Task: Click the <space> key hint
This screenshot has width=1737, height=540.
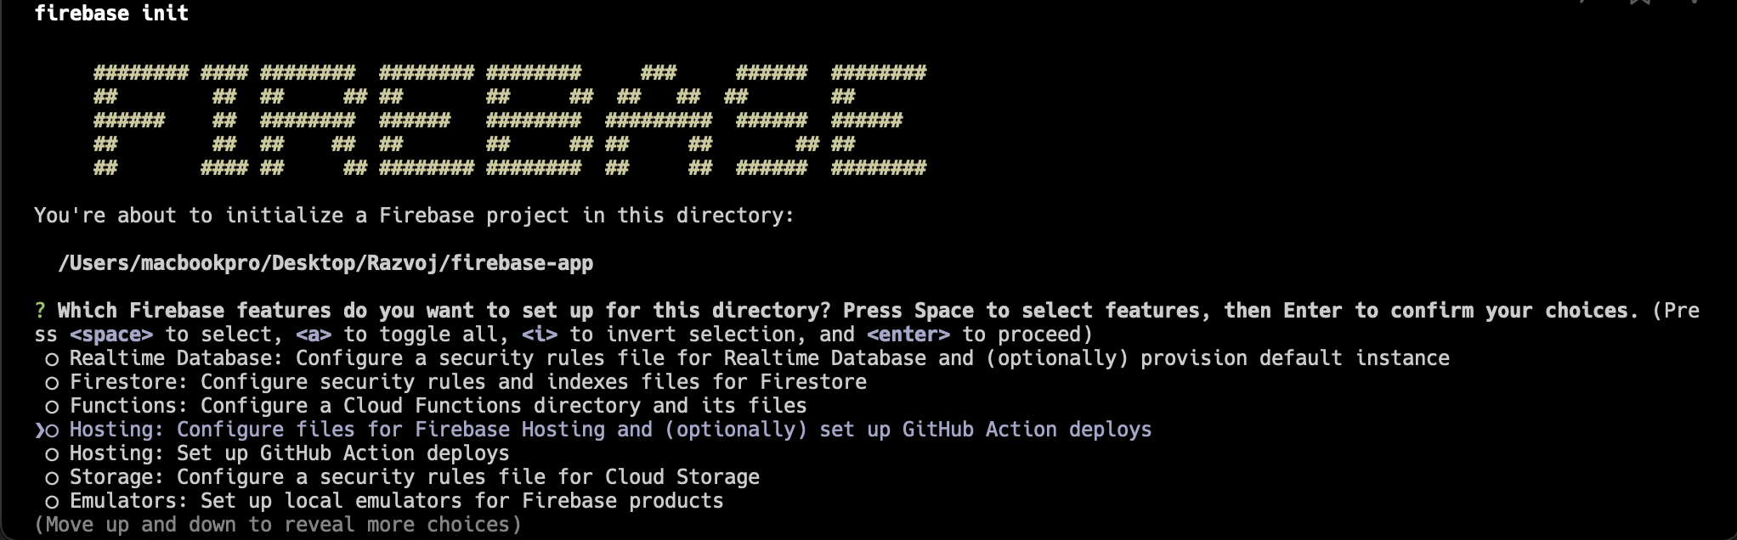Action: tap(111, 335)
